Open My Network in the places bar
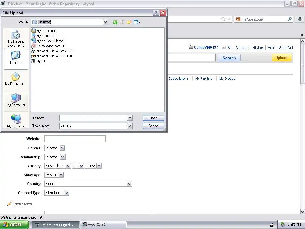The image size is (305, 229). (x=16, y=120)
